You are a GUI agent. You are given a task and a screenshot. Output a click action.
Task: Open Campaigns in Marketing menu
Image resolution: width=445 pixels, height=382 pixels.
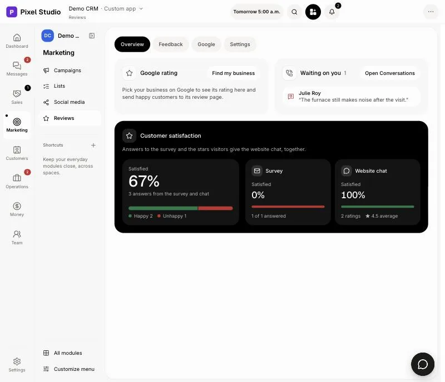tap(70, 71)
